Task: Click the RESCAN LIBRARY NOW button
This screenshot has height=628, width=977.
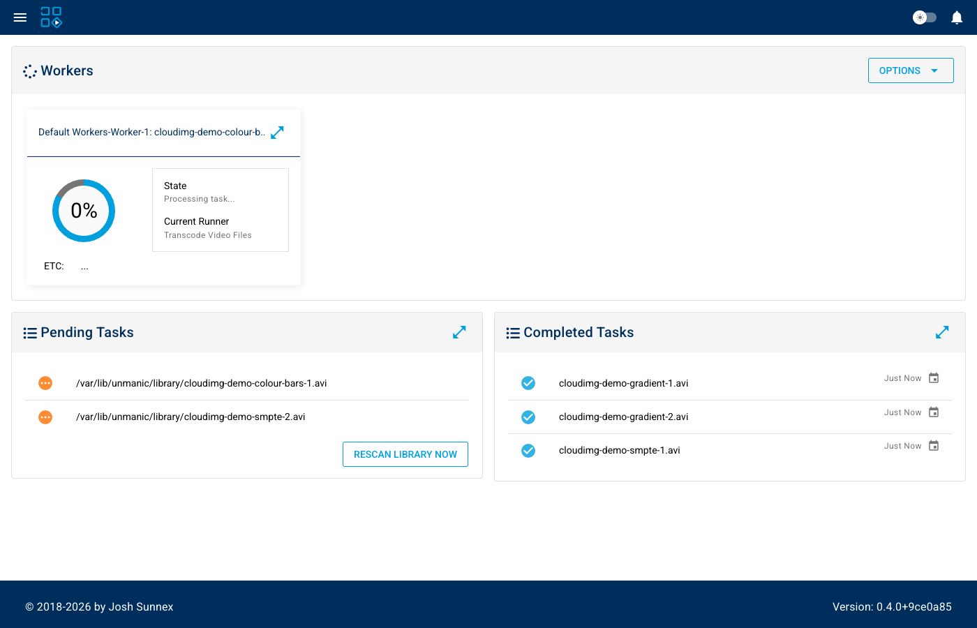Action: [x=405, y=454]
